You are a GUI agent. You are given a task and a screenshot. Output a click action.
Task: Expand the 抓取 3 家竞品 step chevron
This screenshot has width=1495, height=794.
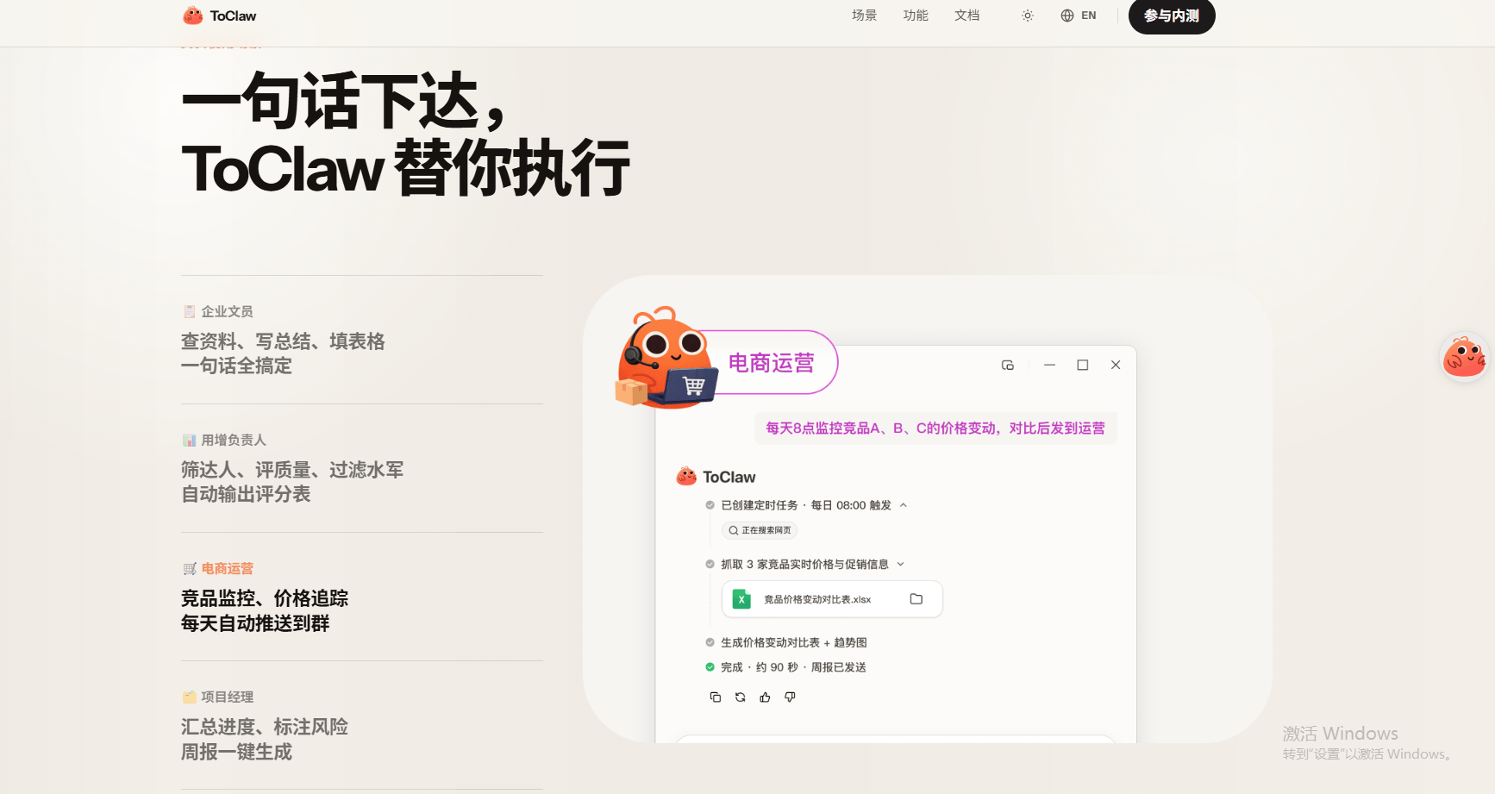(x=901, y=565)
